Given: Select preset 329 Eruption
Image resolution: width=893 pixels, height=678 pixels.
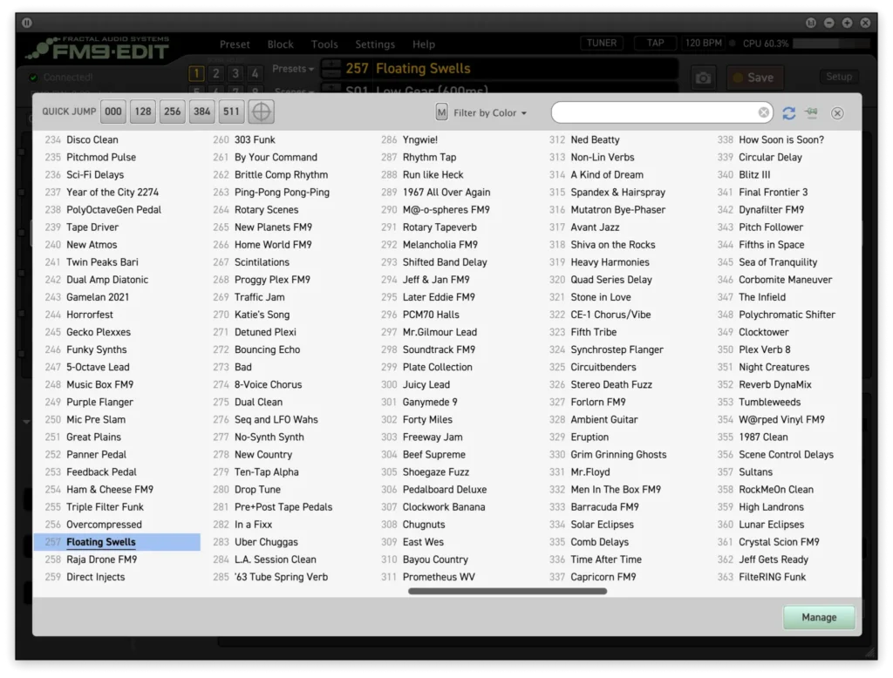Looking at the screenshot, I should (590, 437).
